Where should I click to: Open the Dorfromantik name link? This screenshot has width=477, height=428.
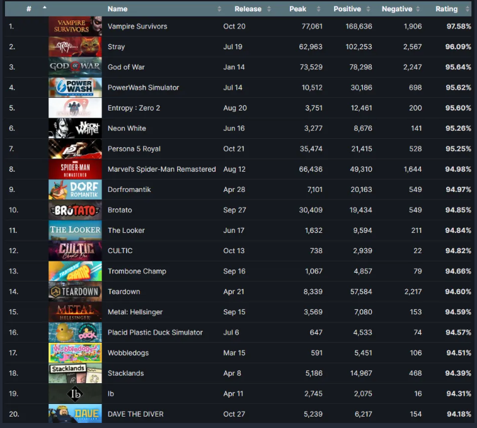pyautogui.click(x=129, y=189)
